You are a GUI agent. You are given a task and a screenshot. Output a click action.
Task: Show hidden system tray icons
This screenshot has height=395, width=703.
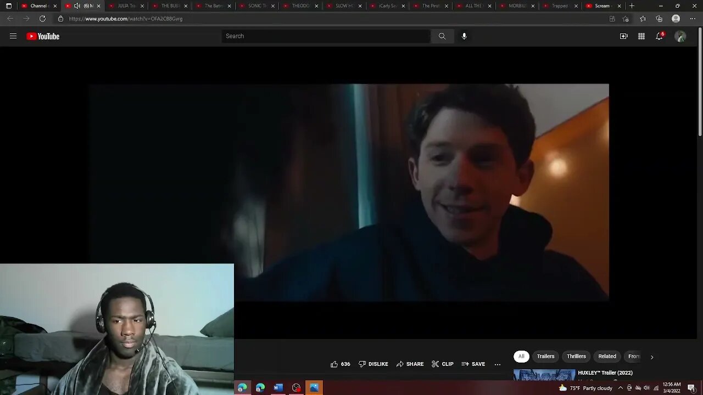[620, 388]
